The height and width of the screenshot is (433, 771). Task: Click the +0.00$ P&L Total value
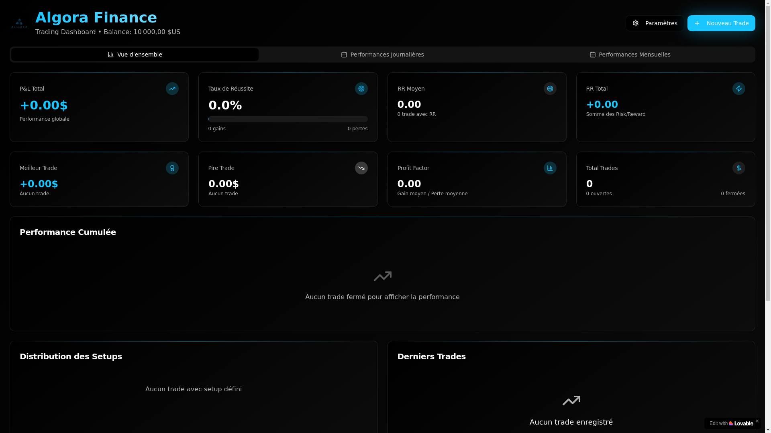pos(44,105)
